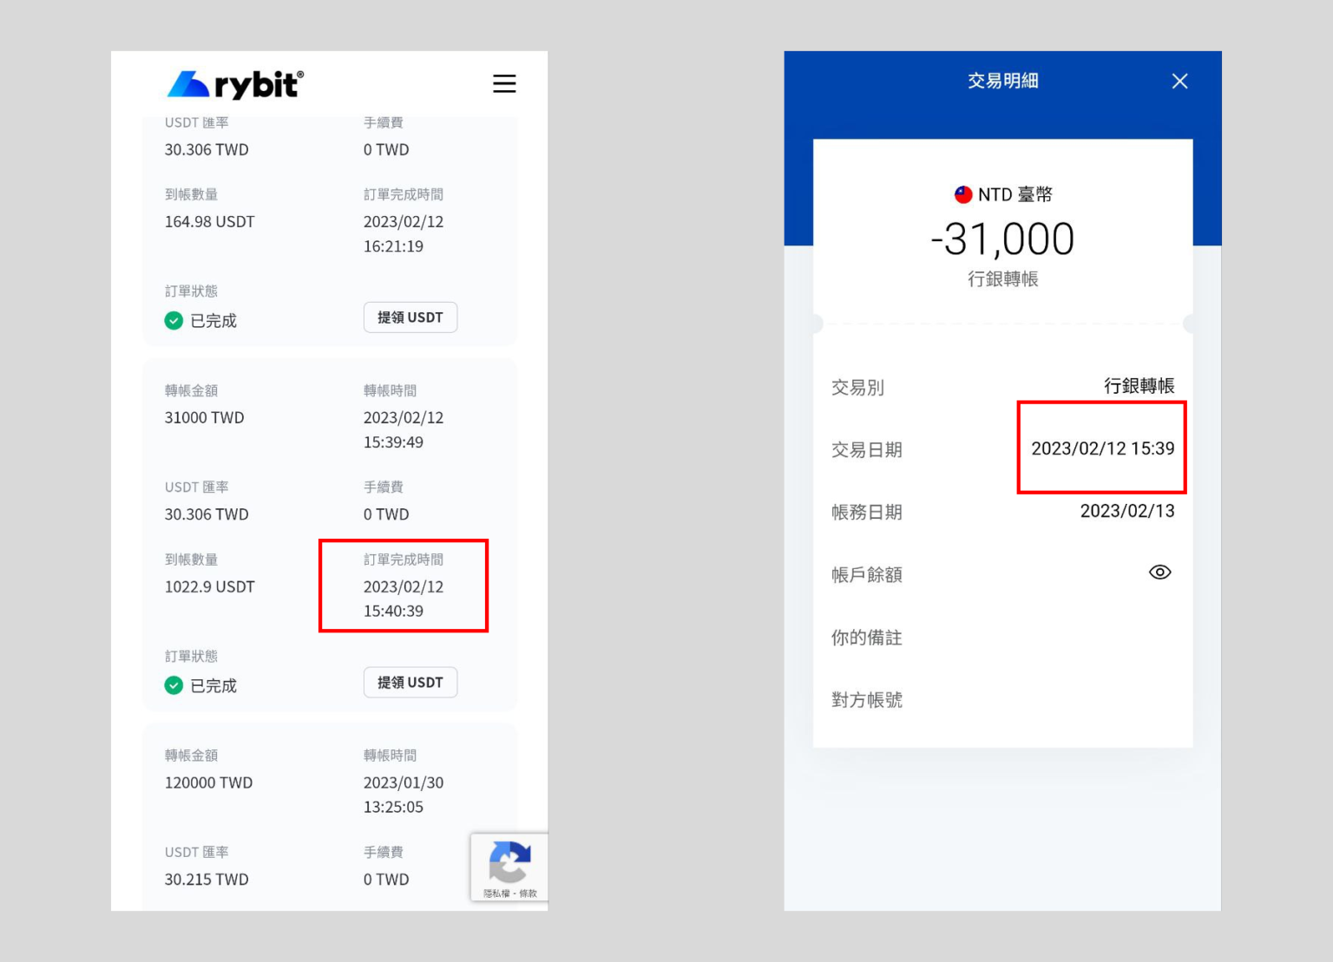This screenshot has width=1333, height=962.
Task: Close the 交易明細 dialog
Action: click(x=1179, y=81)
